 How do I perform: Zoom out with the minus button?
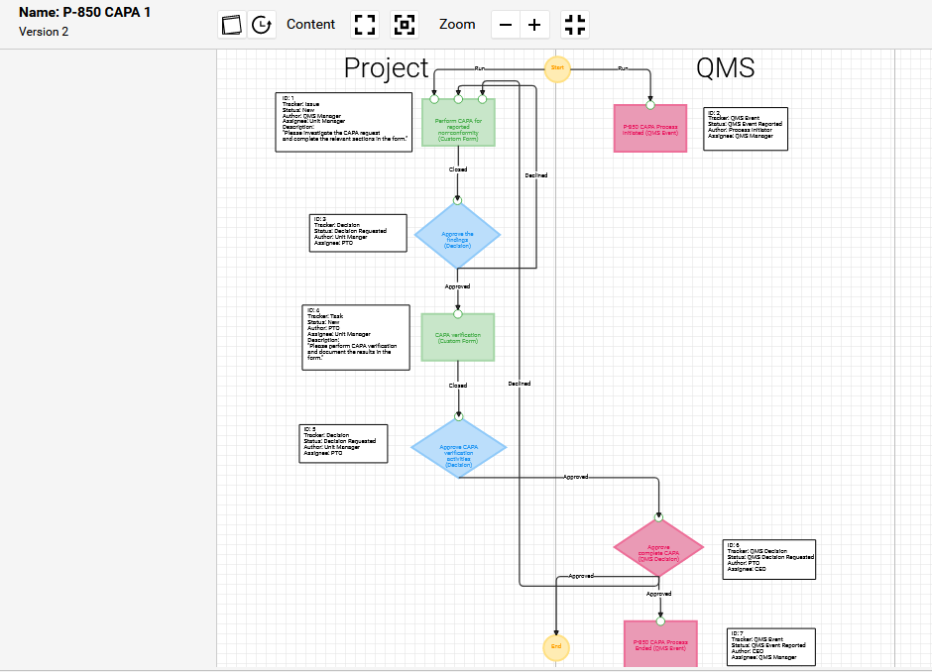tap(506, 25)
